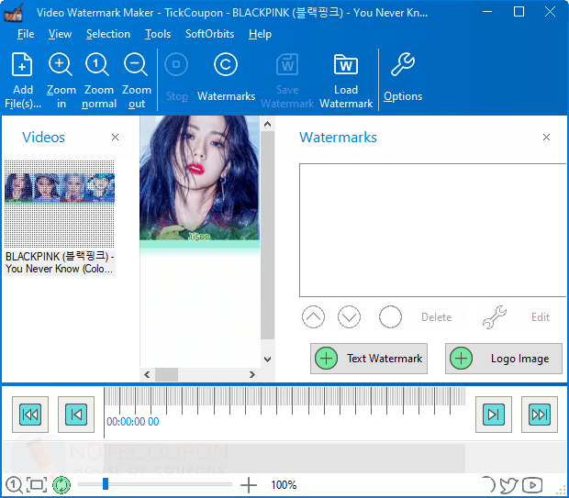Image resolution: width=569 pixels, height=498 pixels.
Task: Open the Help menu
Action: 261,34
